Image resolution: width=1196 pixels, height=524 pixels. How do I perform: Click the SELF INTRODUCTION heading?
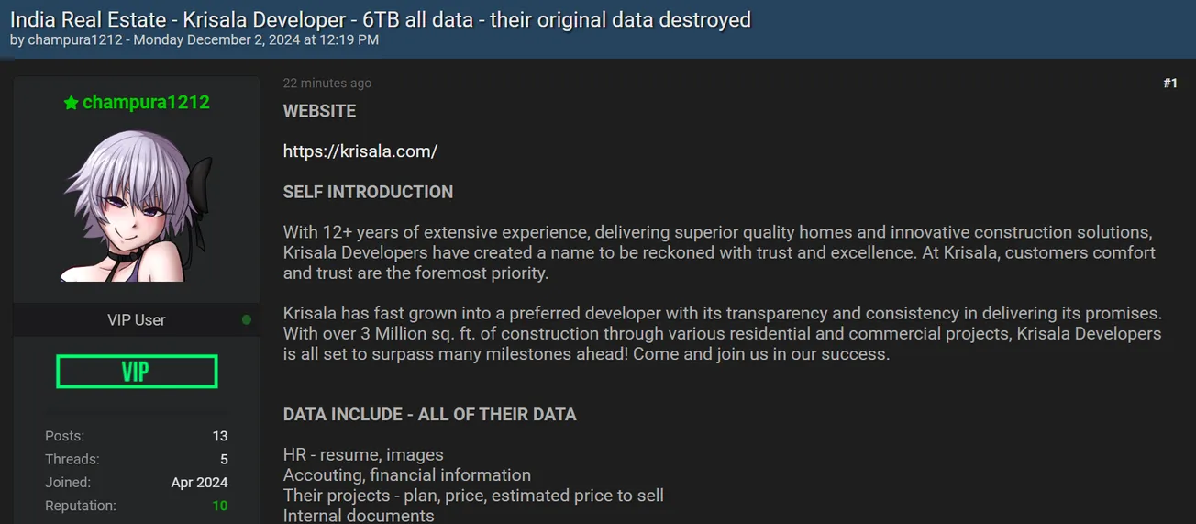(x=368, y=192)
